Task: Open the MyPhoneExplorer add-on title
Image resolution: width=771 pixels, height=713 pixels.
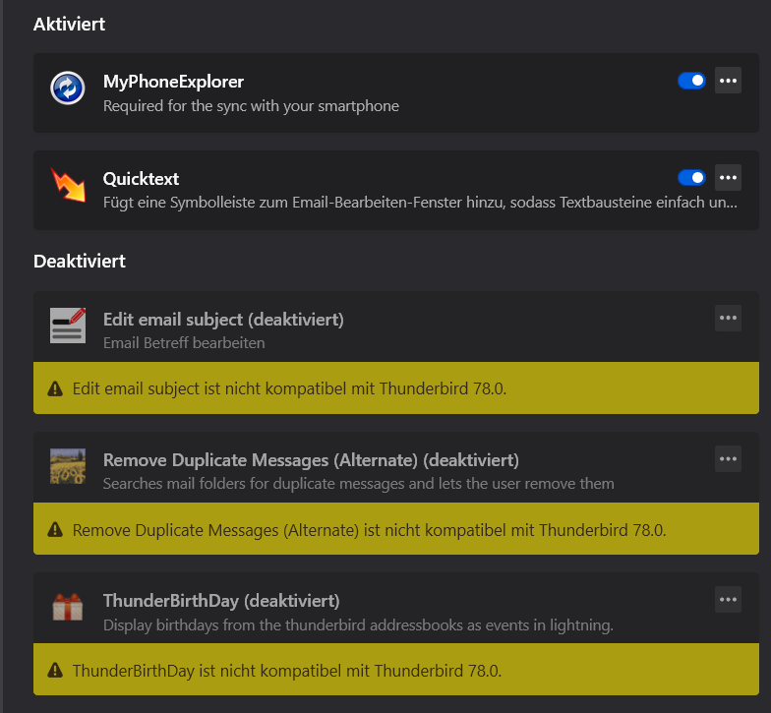Action: pos(173,82)
